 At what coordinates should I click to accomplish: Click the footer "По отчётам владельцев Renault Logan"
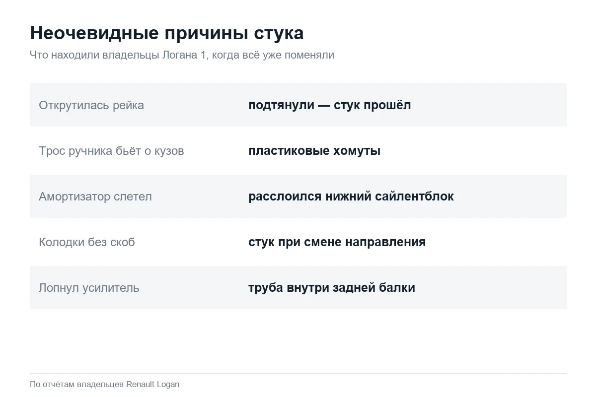tap(105, 384)
